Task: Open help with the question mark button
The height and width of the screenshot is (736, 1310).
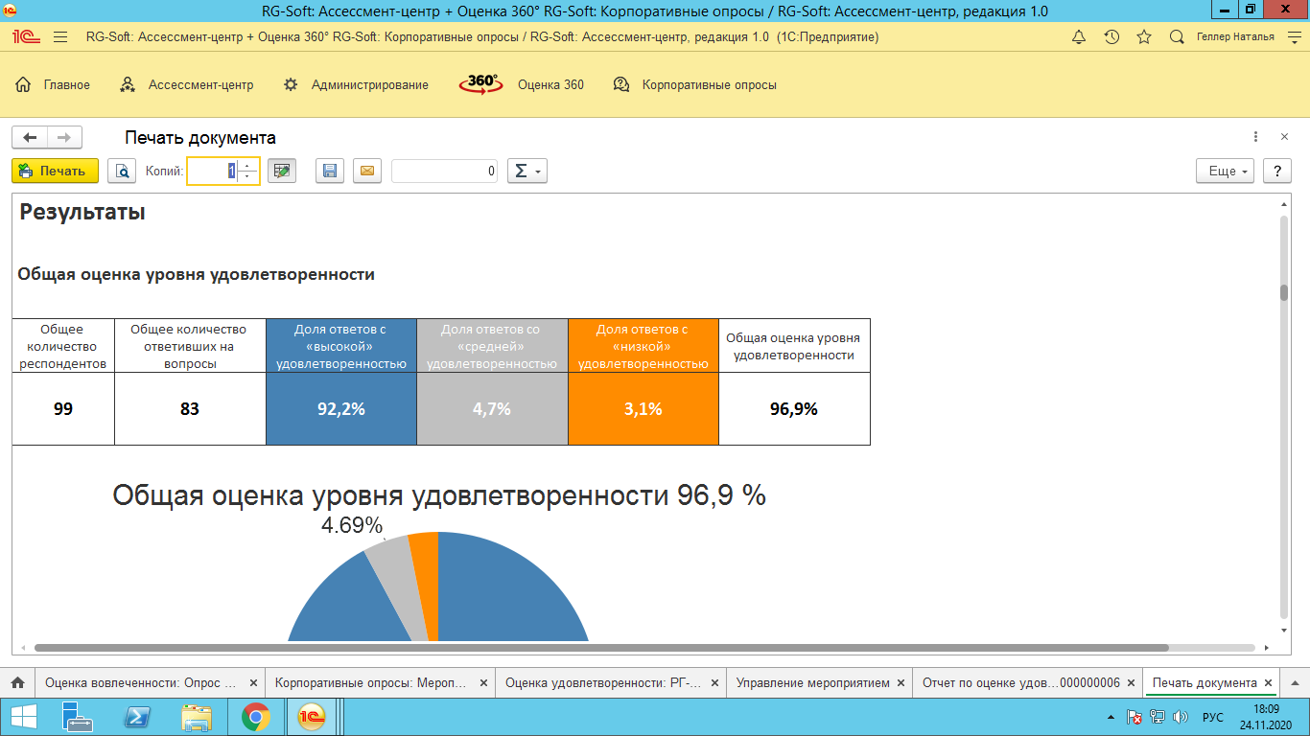Action: point(1276,172)
